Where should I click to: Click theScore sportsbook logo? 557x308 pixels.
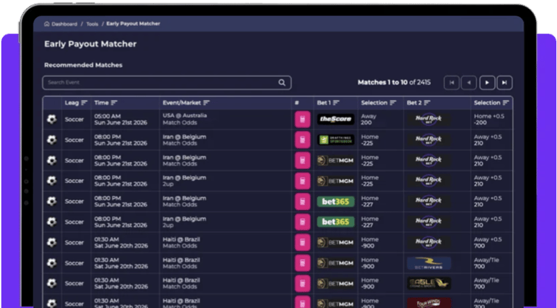click(x=336, y=119)
